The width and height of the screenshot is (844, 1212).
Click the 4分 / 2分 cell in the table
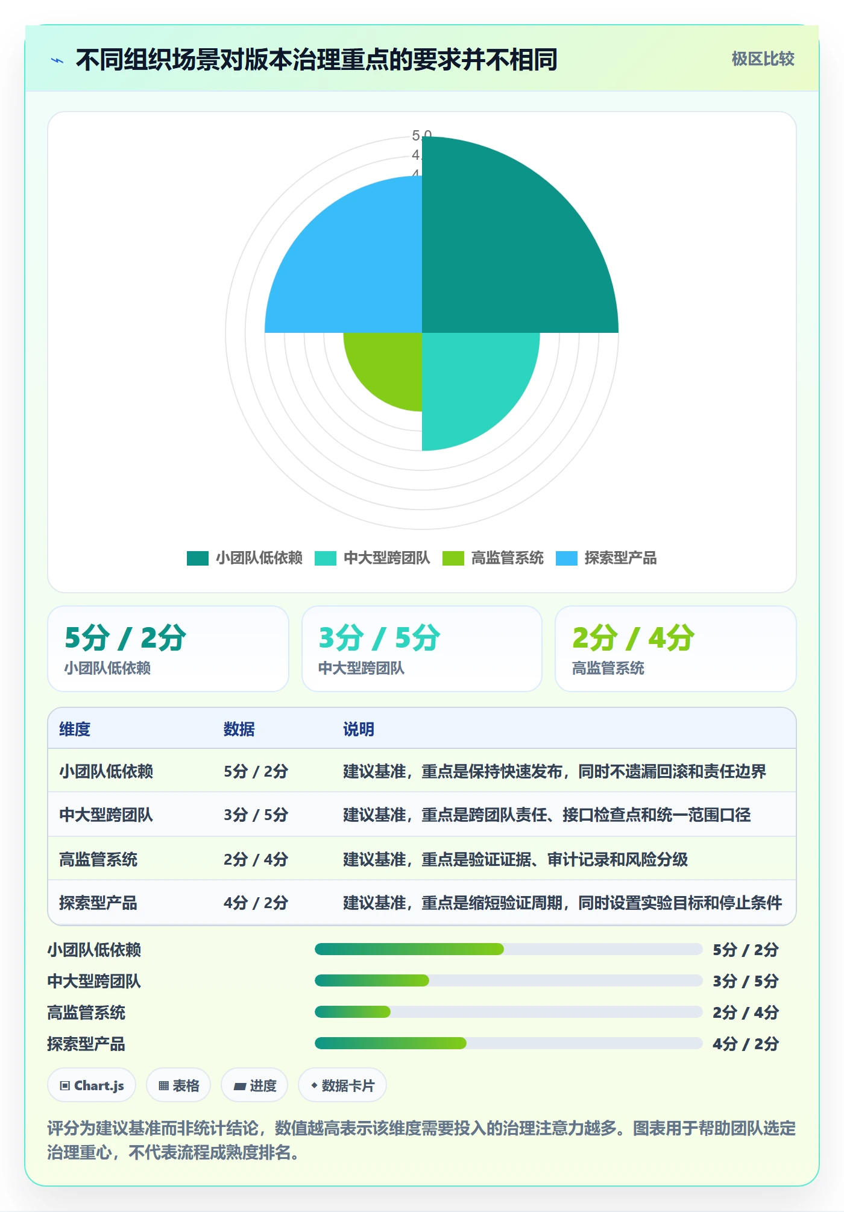256,903
